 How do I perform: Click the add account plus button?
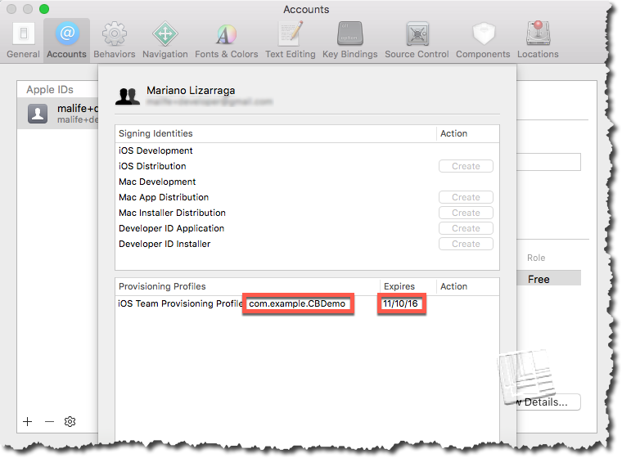click(x=28, y=421)
